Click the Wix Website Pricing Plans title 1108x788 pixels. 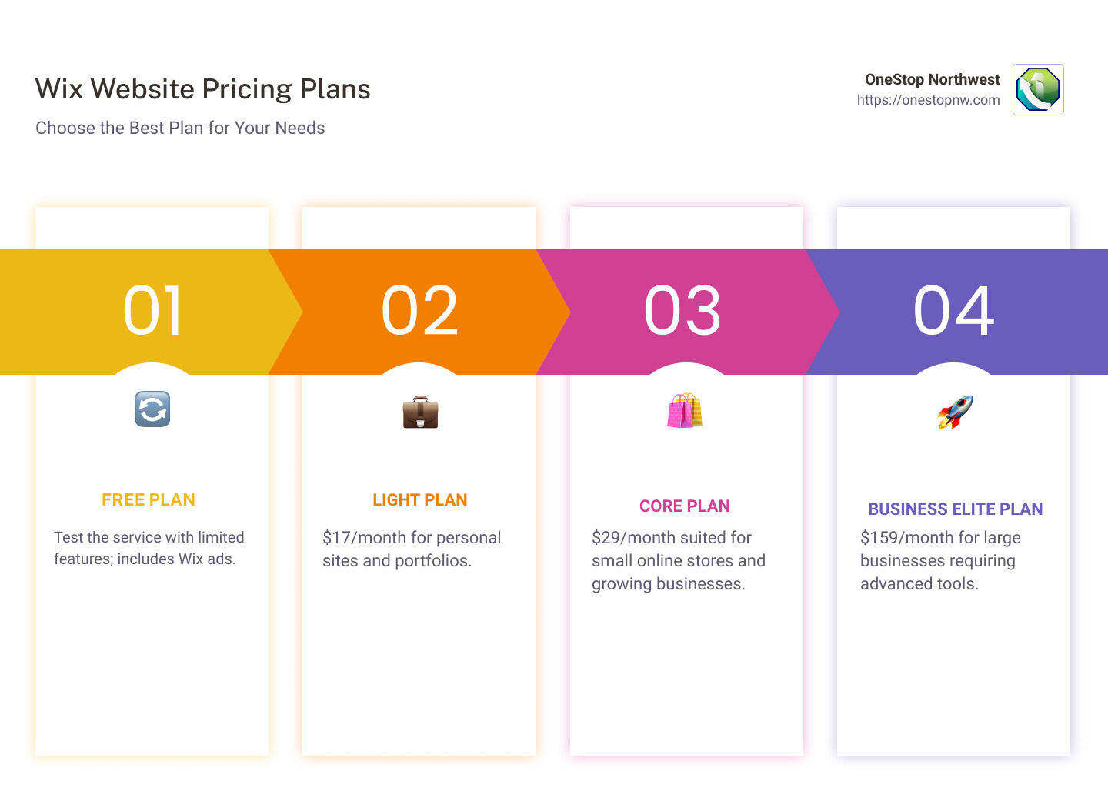pyautogui.click(x=203, y=89)
